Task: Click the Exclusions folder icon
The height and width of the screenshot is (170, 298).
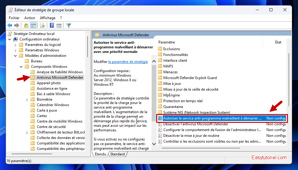Action: (x=160, y=49)
